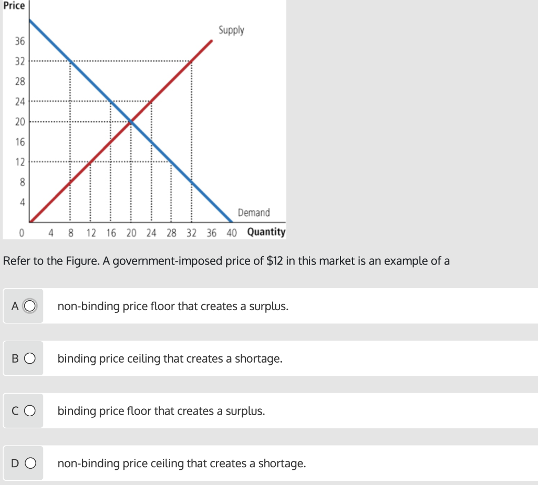Click the equilibrium intersection point on the graph
The width and height of the screenshot is (538, 485).
click(131, 121)
